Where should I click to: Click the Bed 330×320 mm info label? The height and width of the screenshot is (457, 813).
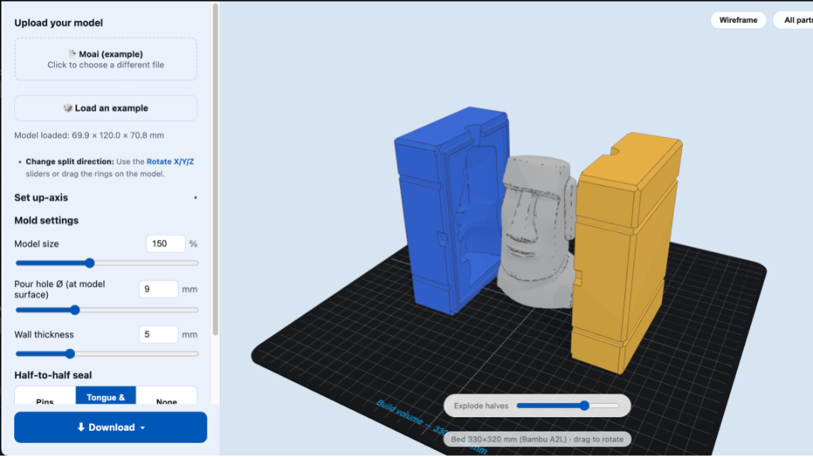coord(537,439)
